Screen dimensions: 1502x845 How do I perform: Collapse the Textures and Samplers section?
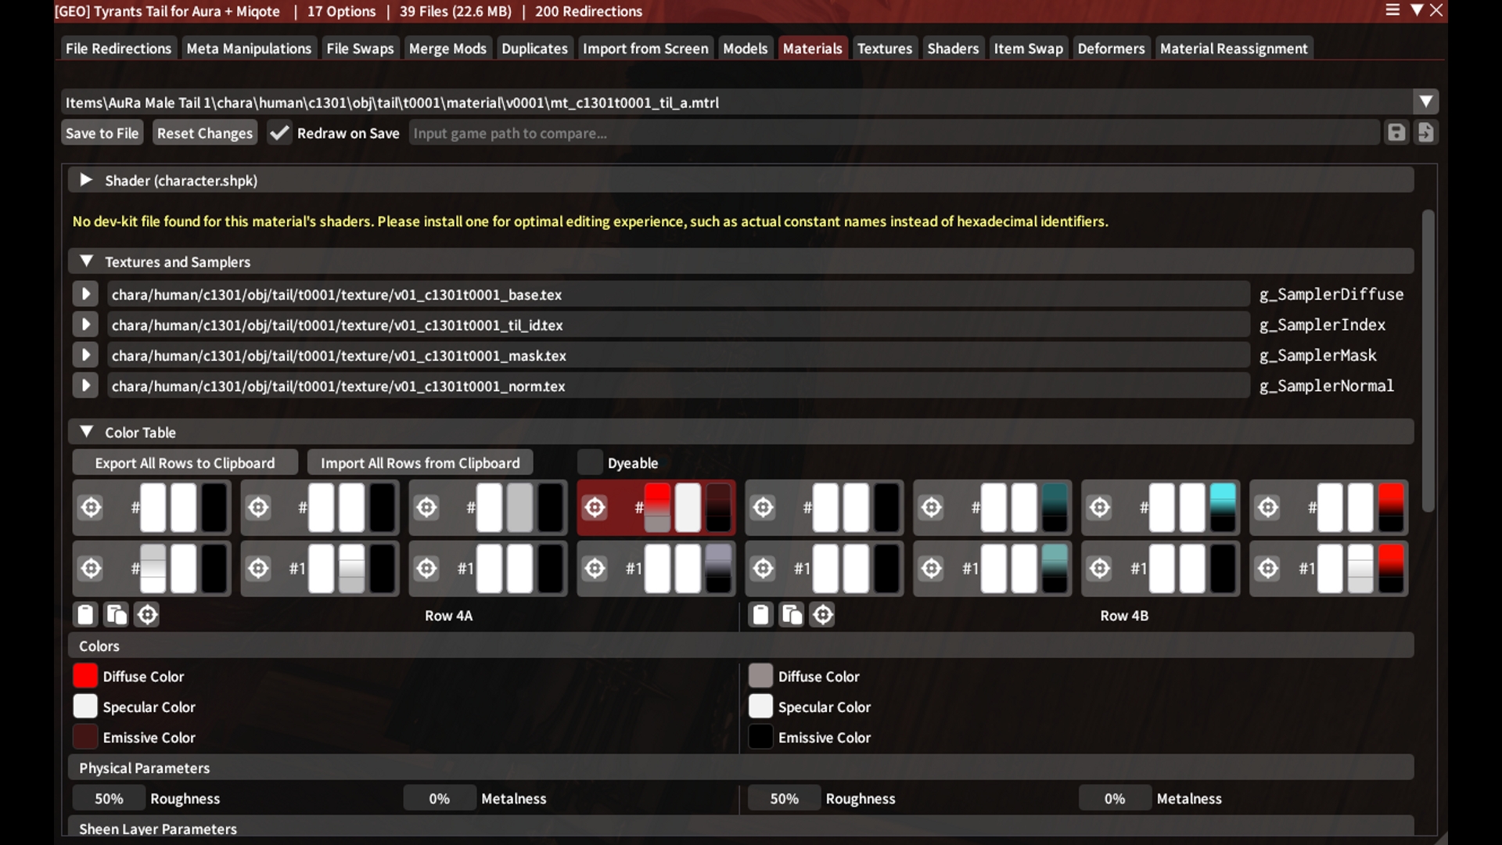pos(86,261)
